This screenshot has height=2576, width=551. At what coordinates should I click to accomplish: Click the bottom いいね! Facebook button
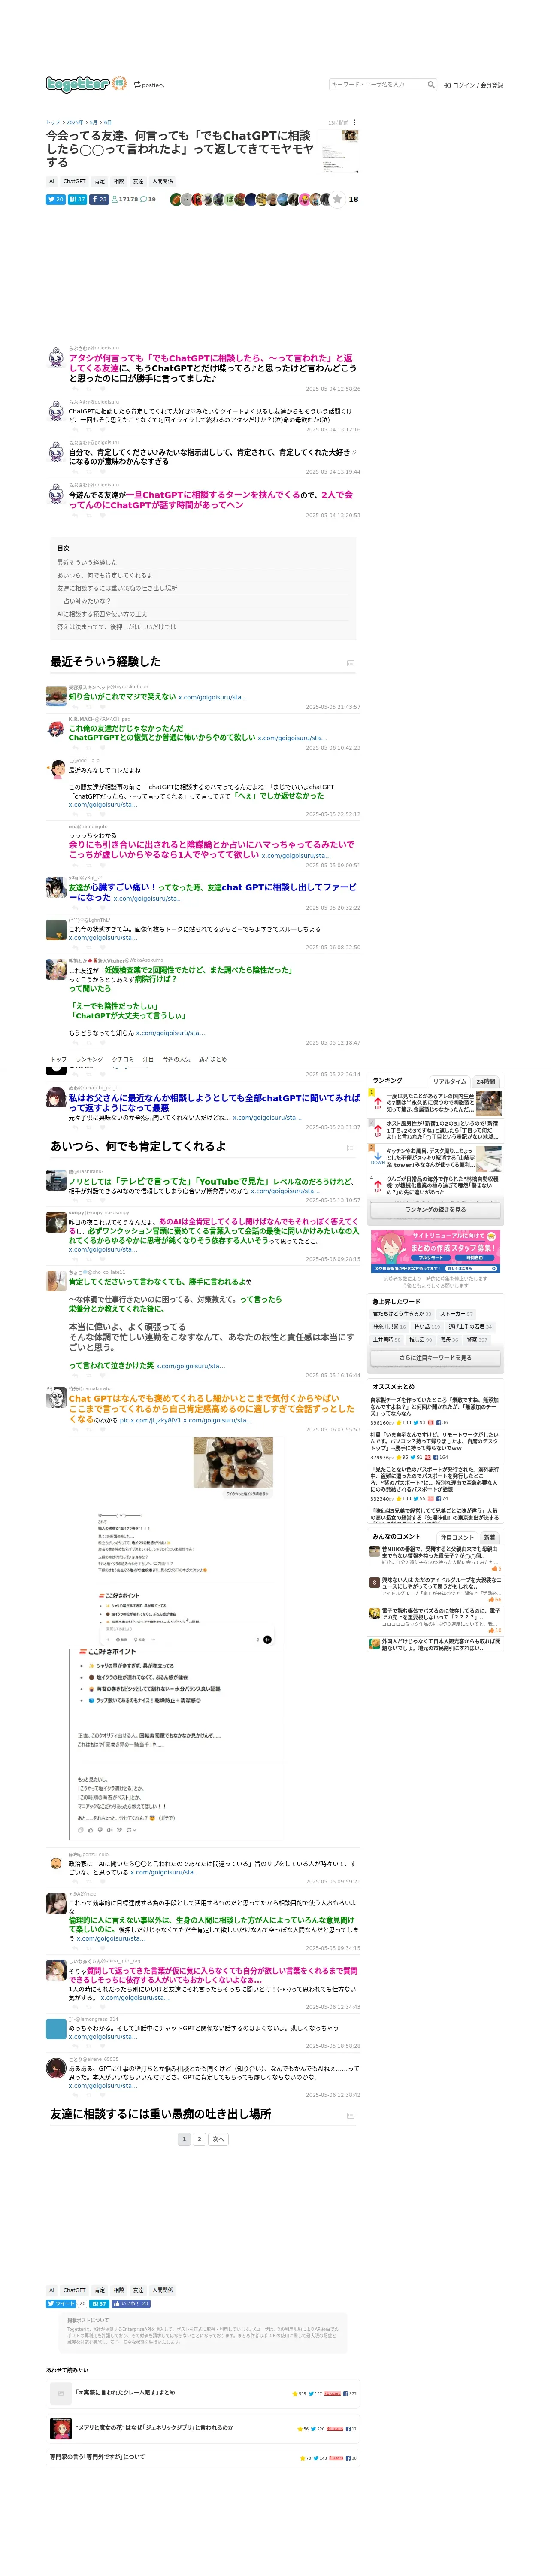[x=130, y=2303]
